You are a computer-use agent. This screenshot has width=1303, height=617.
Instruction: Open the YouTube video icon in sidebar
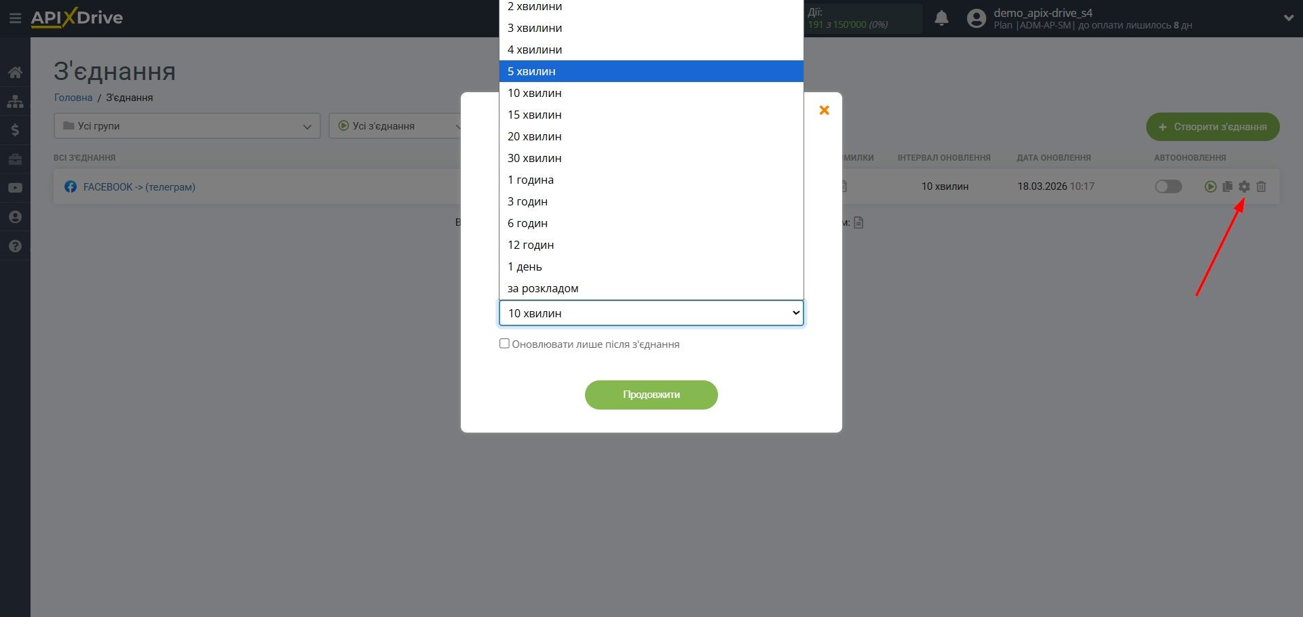15,188
